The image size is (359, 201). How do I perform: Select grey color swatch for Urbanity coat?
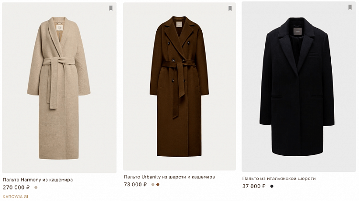pyautogui.click(x=153, y=184)
